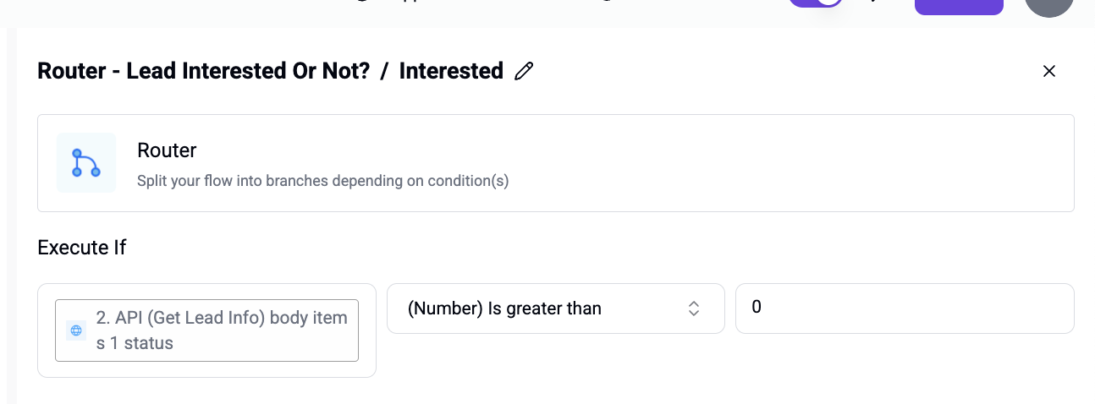
Task: Click the pencil icon to rename Interested branch
Action: pyautogui.click(x=524, y=71)
